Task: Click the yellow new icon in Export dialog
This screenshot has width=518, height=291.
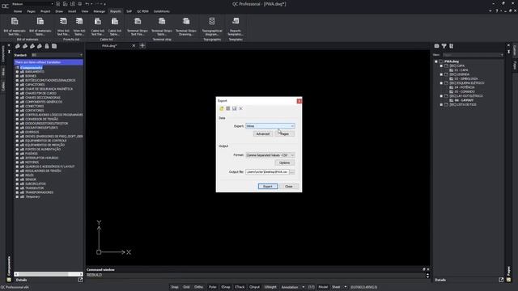Action: point(221,108)
